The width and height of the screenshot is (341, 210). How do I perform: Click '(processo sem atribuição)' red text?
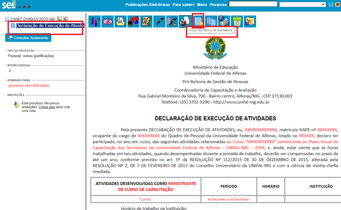[29, 86]
